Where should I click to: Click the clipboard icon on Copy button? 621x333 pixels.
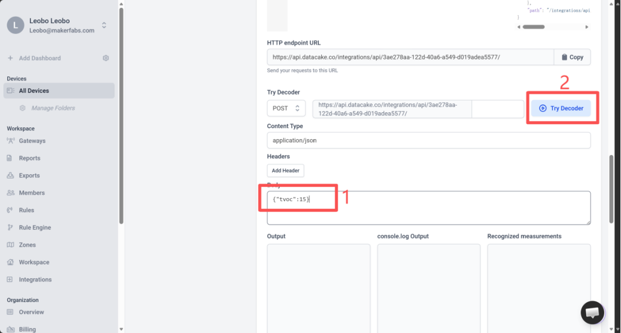(x=564, y=57)
